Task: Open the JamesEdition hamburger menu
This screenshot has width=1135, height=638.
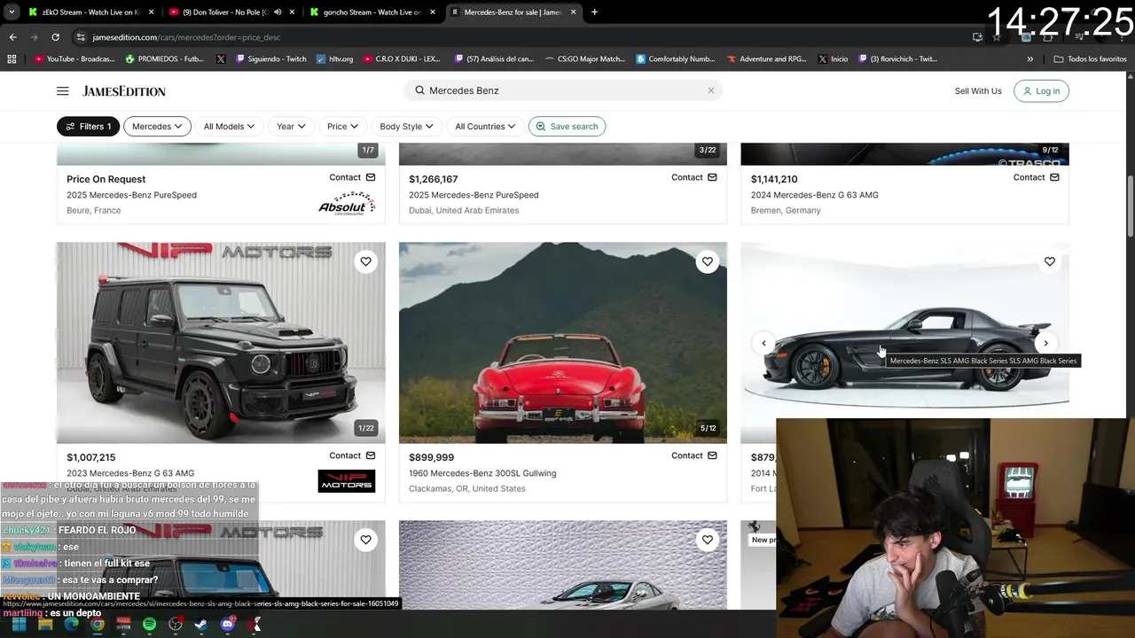Action: tap(62, 91)
